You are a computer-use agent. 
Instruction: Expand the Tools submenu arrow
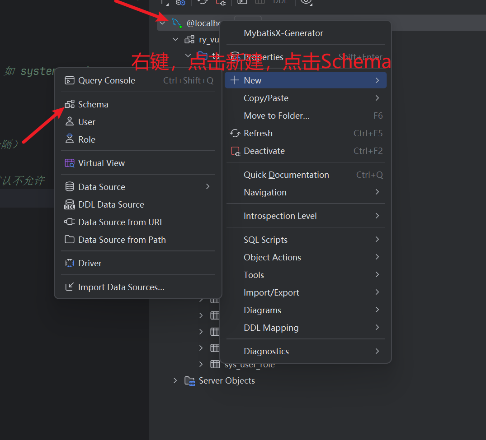tap(377, 274)
